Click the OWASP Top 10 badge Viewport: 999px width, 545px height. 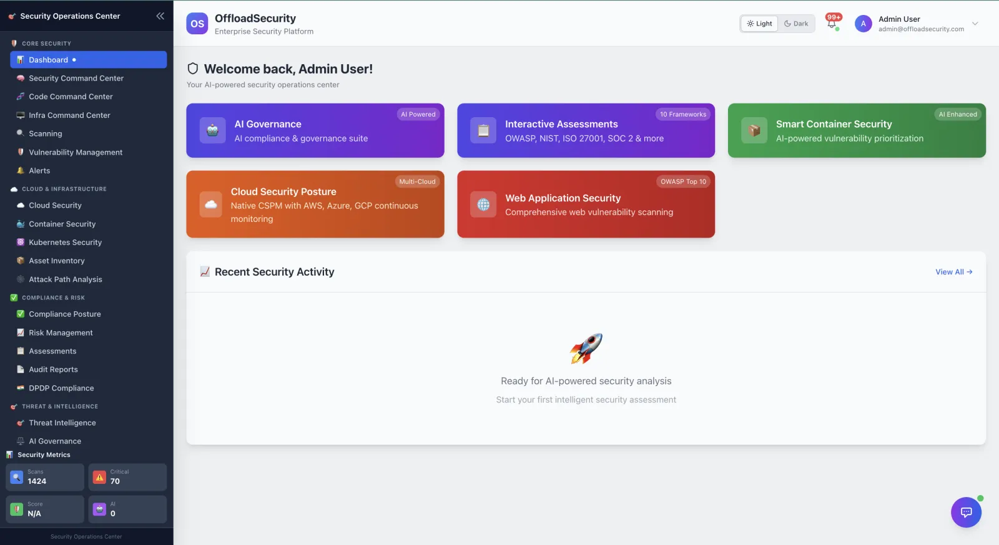pos(683,181)
